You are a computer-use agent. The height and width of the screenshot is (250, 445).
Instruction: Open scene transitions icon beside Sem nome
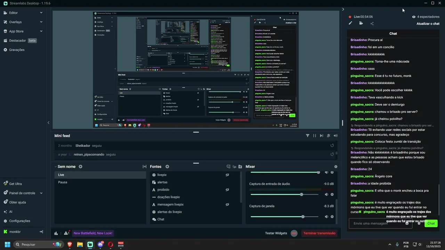[145, 167]
